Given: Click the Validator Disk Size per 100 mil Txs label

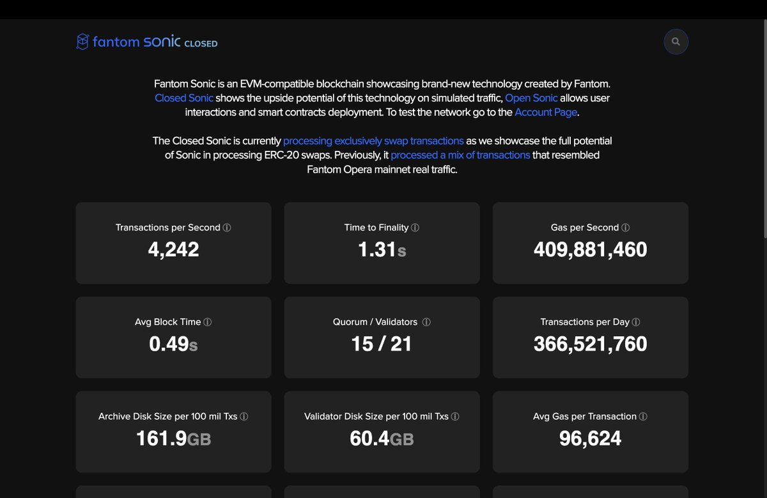Looking at the screenshot, I should [376, 417].
